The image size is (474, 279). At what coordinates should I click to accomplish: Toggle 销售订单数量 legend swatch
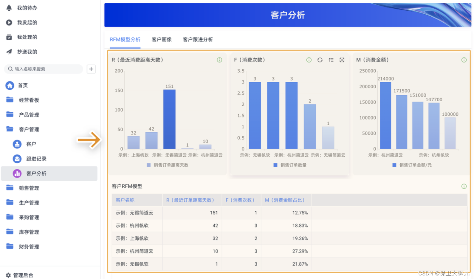[x=275, y=165]
